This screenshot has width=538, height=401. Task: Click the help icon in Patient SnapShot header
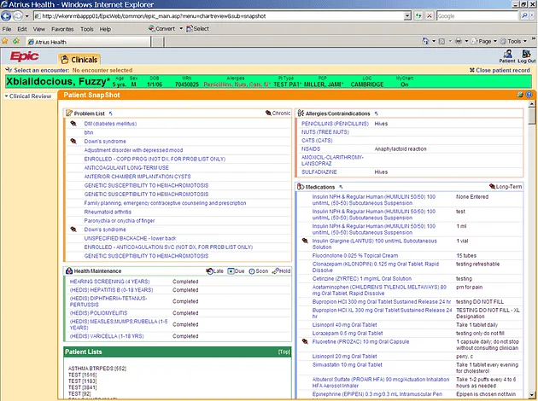click(x=529, y=95)
